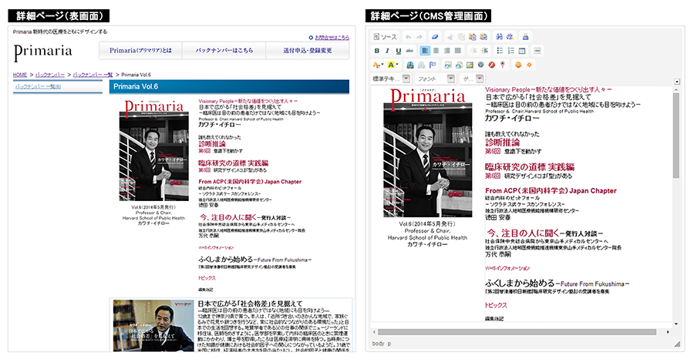The width and height of the screenshot is (694, 362).
Task: Select align left button
Action: tap(425, 51)
